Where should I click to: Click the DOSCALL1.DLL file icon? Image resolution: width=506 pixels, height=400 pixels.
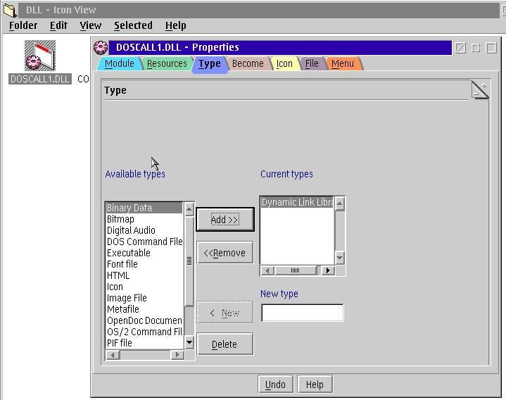[x=40, y=56]
